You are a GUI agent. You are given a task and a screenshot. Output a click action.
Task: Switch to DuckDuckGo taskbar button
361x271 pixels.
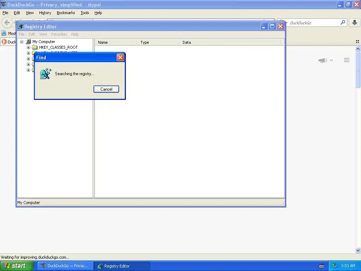(66, 266)
